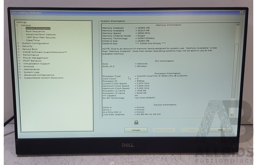Select the Virtualization Support label
The height and width of the screenshot is (165, 257).
click(x=37, y=64)
